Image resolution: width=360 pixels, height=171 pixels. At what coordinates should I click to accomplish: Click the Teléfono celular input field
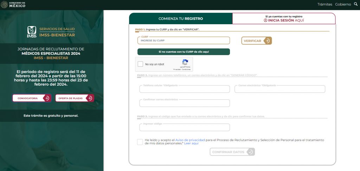[185, 89]
